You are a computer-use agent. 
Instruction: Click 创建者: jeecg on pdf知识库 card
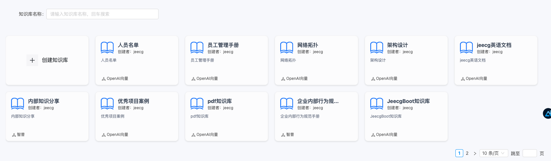pyautogui.click(x=220, y=108)
